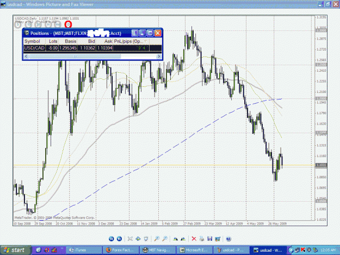Click the Best Fit icon
The image size is (340, 255).
130,239
